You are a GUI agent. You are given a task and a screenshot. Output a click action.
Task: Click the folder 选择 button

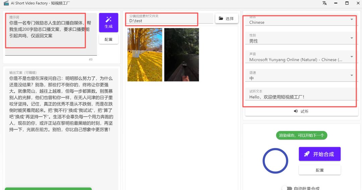pyautogui.click(x=227, y=18)
